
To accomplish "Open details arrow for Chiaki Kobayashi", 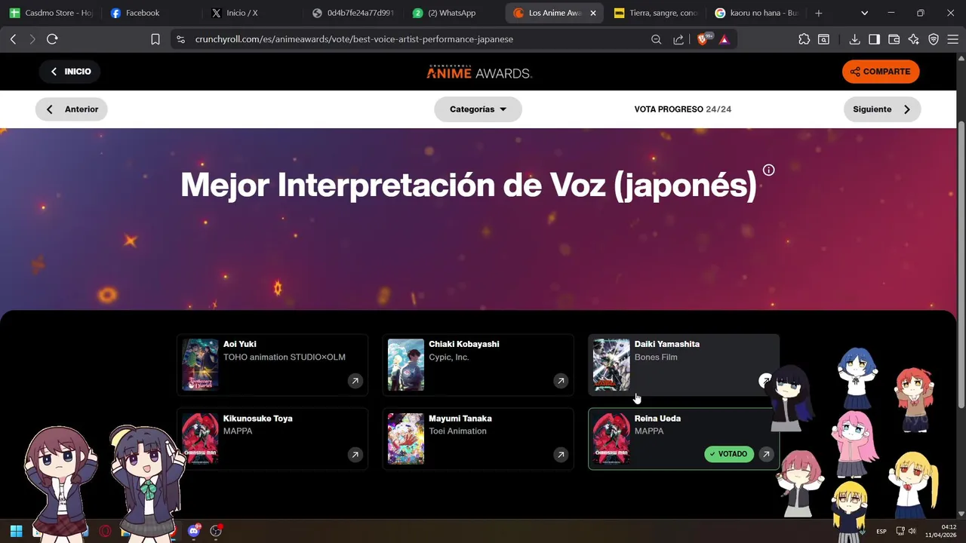I will [x=561, y=381].
